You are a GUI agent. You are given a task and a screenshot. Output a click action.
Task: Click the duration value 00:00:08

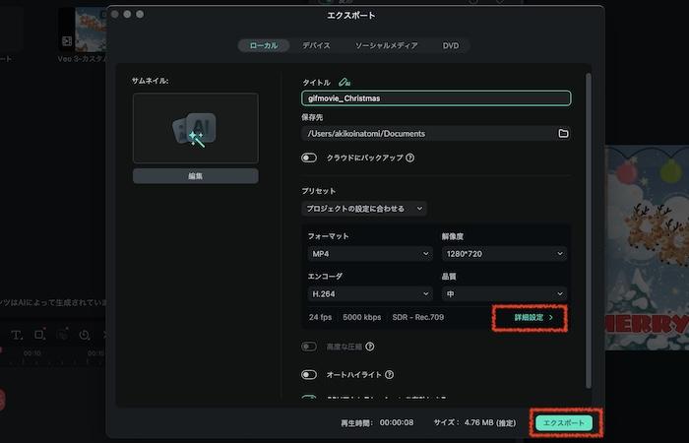[x=397, y=422]
